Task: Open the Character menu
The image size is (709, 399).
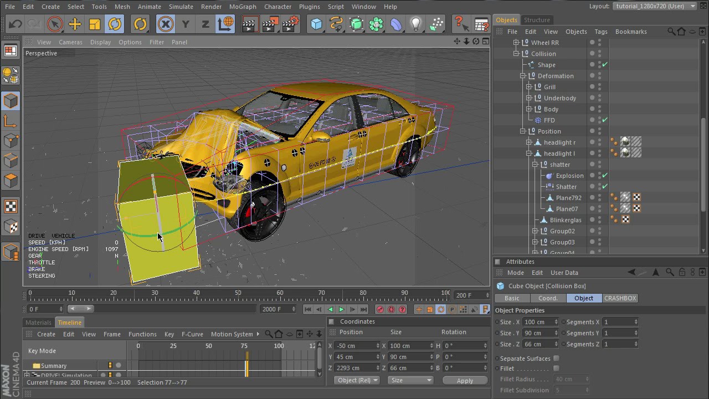Action: [x=278, y=7]
